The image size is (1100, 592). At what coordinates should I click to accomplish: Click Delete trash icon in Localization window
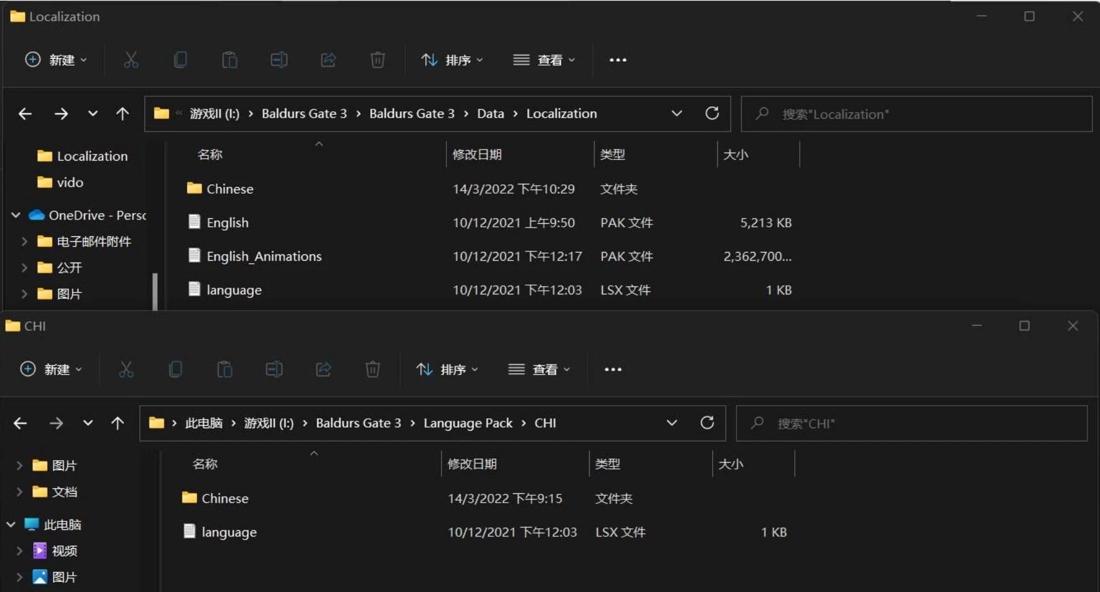378,60
